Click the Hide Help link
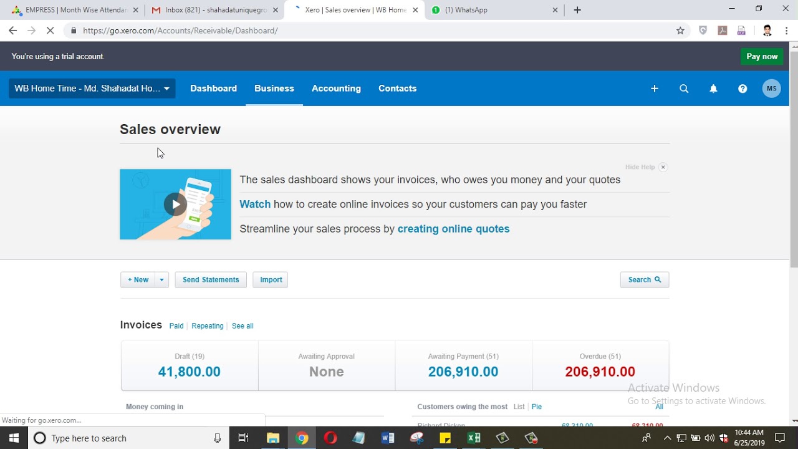 pos(640,167)
